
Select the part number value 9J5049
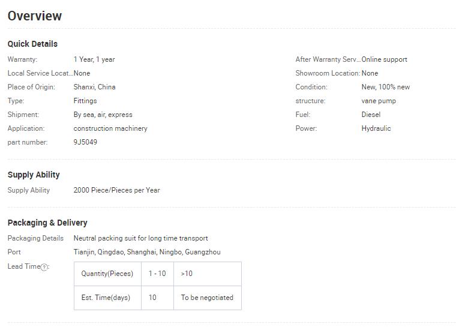coord(85,142)
